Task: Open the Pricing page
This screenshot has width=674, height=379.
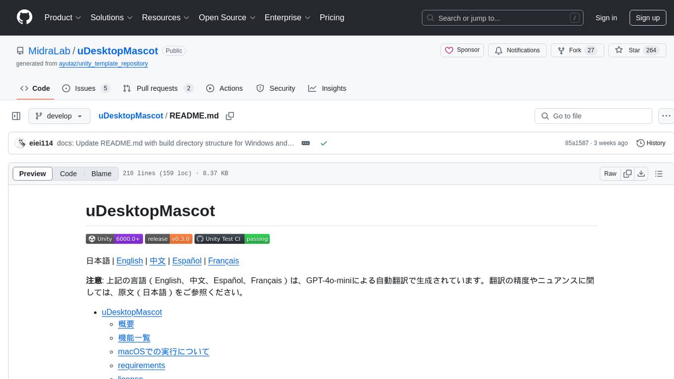Action: 332,17
